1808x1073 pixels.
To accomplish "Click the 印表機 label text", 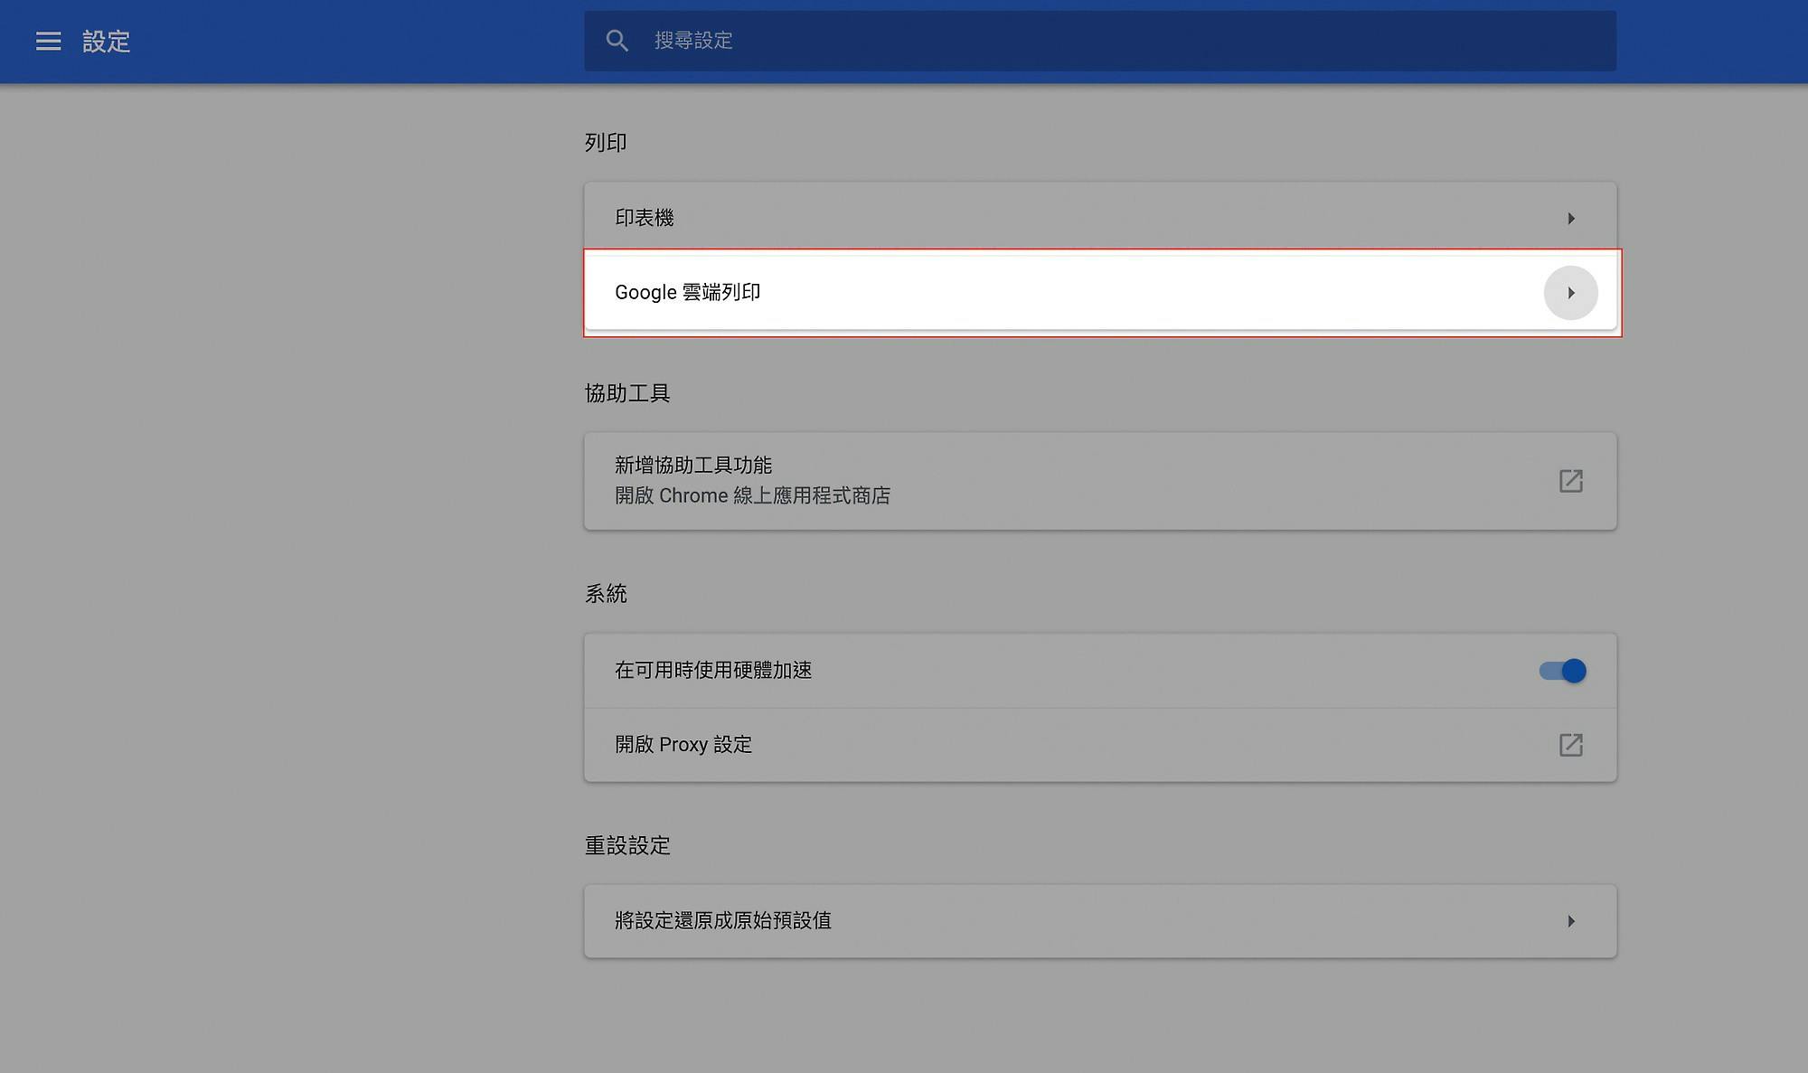I will pos(644,218).
